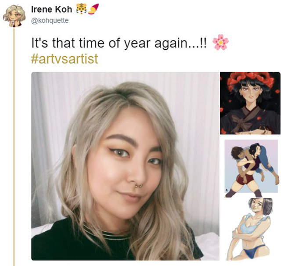Click the vertical thread line below avatar
281x266 pixels.
click(x=14, y=147)
